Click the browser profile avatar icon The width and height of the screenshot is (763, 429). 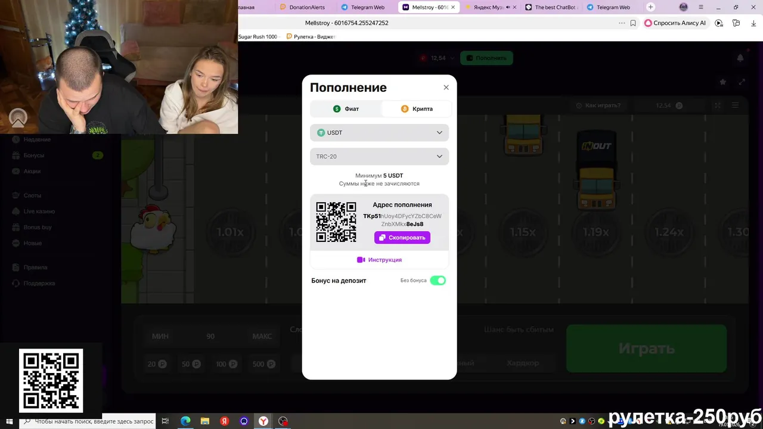tap(684, 7)
